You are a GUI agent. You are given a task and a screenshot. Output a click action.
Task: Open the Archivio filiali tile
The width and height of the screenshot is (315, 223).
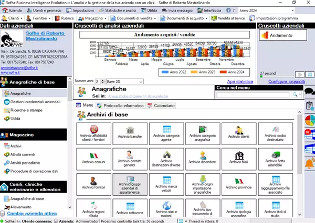[239, 159]
